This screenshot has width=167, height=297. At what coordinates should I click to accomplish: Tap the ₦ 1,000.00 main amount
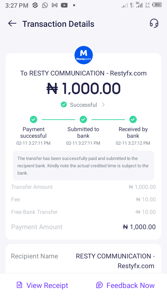(x=83, y=88)
